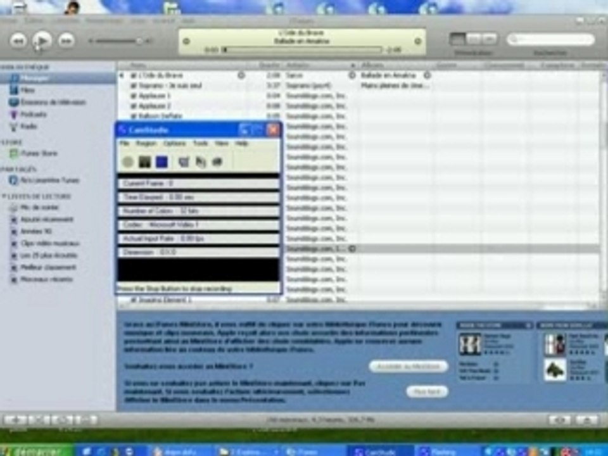
Task: Open the Morceaux récents playlist
Action: point(46,279)
